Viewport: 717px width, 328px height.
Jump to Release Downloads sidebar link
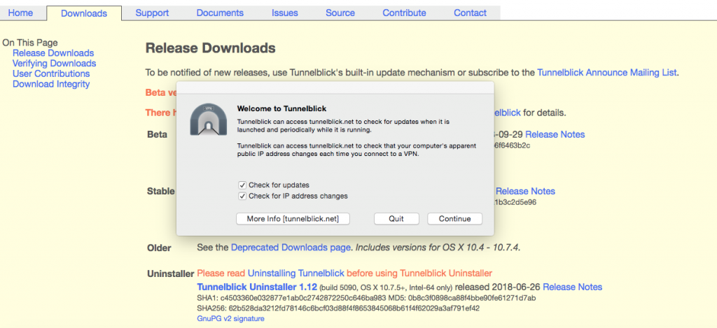coord(53,53)
